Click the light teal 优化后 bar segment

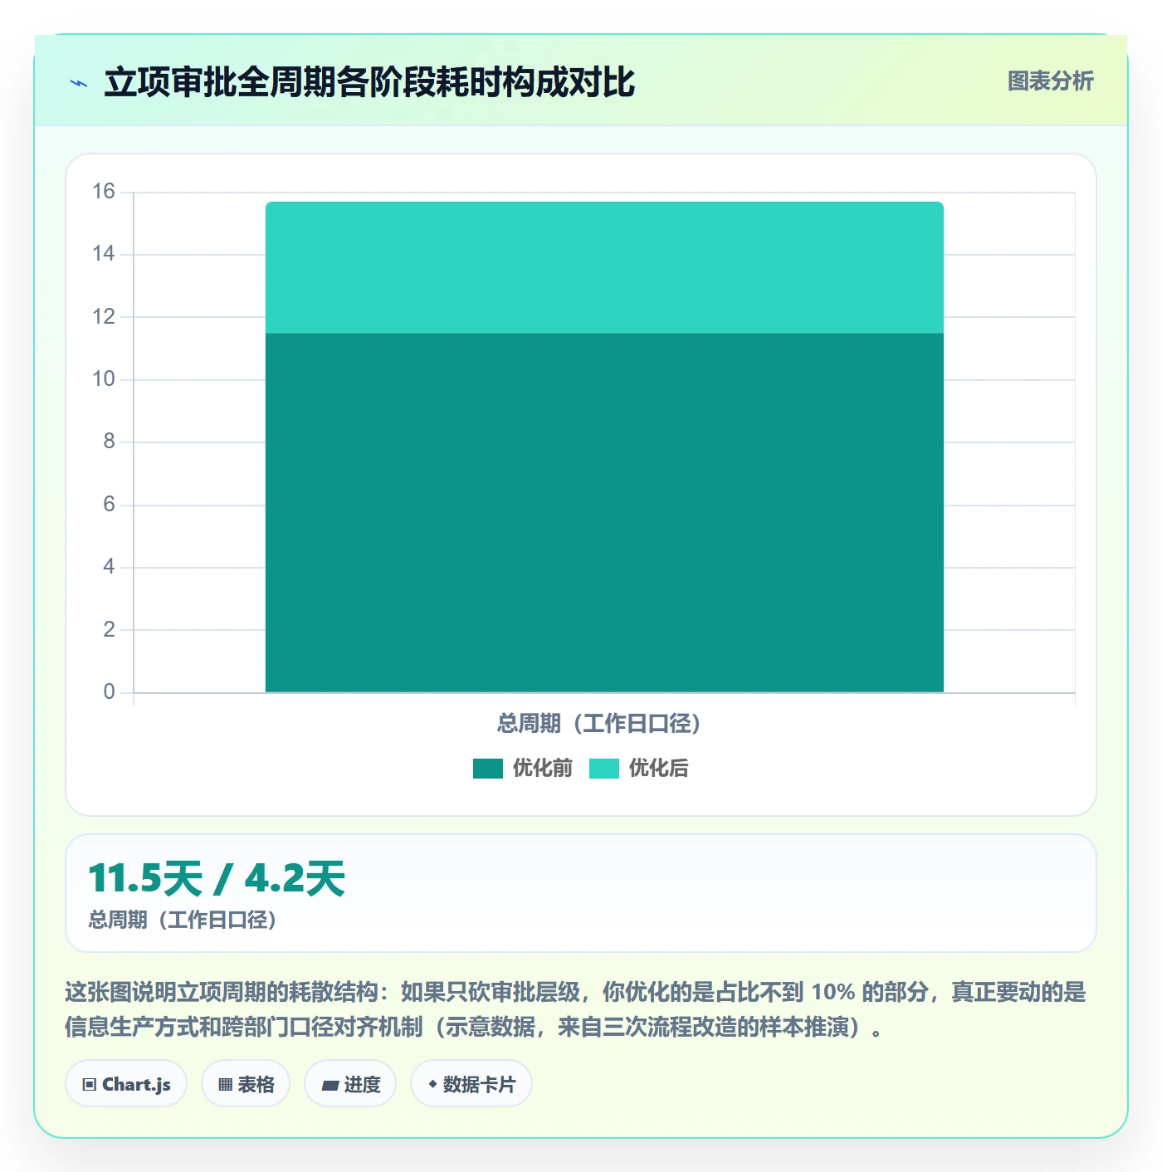[604, 267]
